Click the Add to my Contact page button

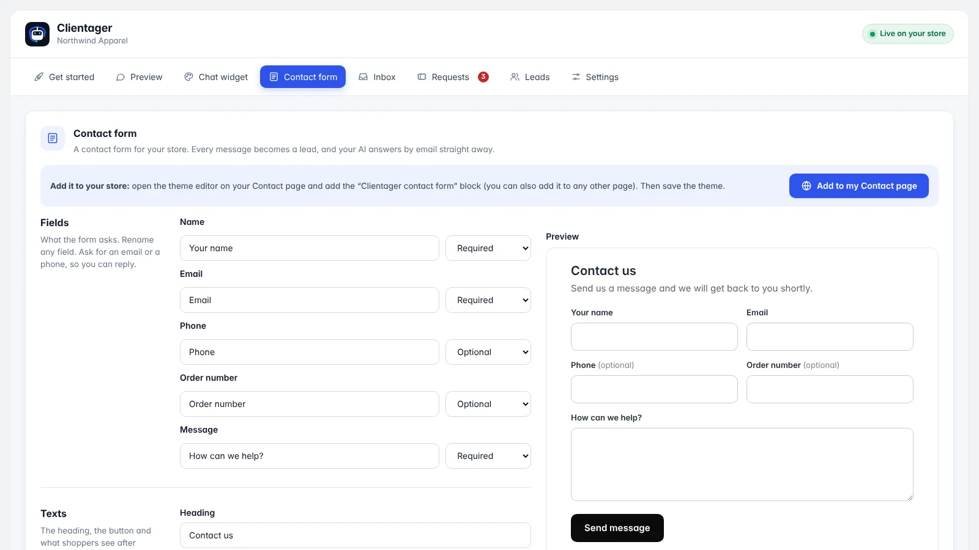(x=859, y=186)
